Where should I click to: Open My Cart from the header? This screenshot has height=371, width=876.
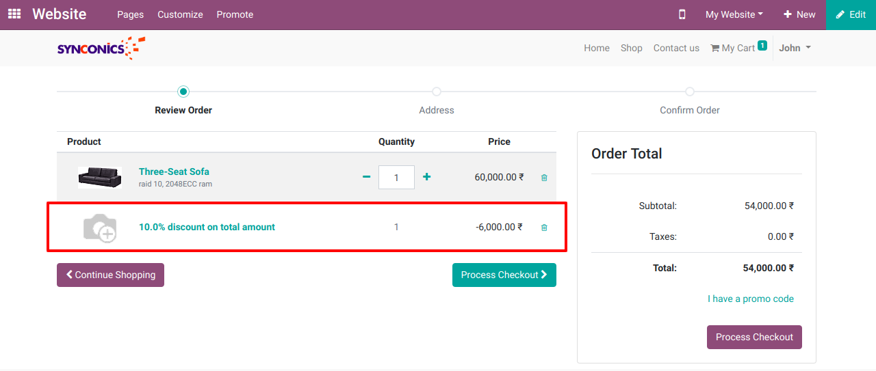738,48
